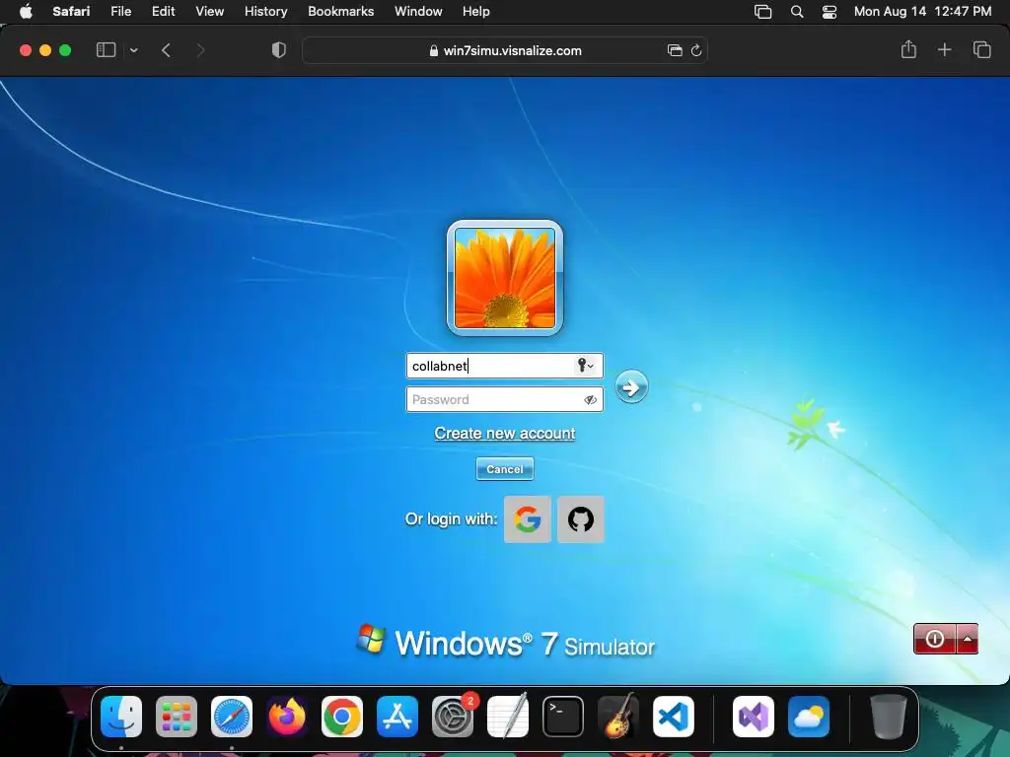The image size is (1010, 757).
Task: Submit login with the blue arrow button
Action: (x=631, y=386)
